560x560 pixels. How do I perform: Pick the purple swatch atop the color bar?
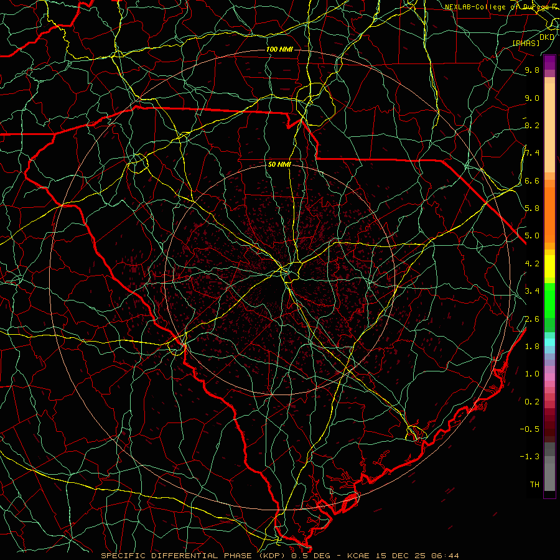tap(549, 62)
